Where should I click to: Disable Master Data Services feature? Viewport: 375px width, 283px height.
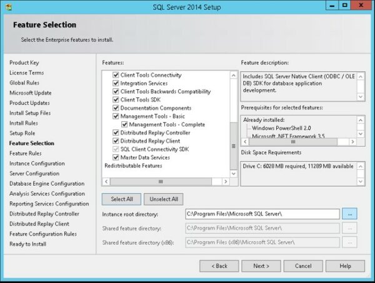116,157
